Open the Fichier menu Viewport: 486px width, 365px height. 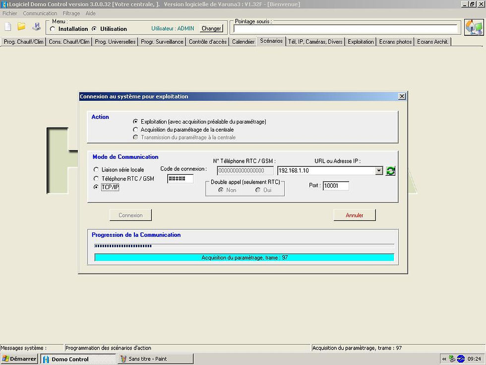[10, 13]
